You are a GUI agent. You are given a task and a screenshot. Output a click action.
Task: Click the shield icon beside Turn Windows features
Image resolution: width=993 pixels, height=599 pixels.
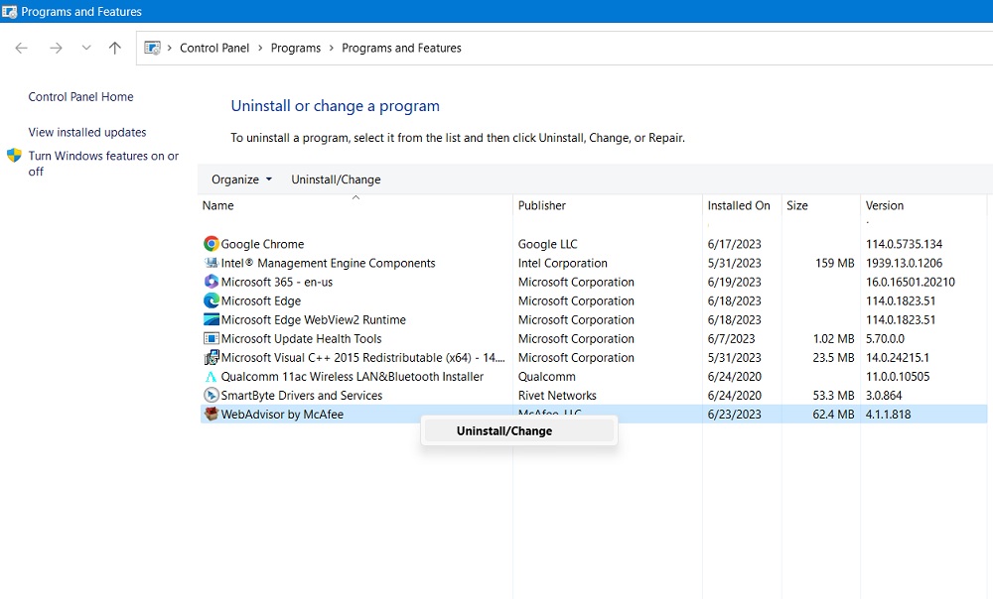point(13,155)
